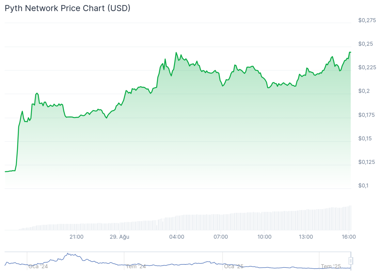Click the $0,225 price axis label
380x277 pixels.
pos(367,67)
